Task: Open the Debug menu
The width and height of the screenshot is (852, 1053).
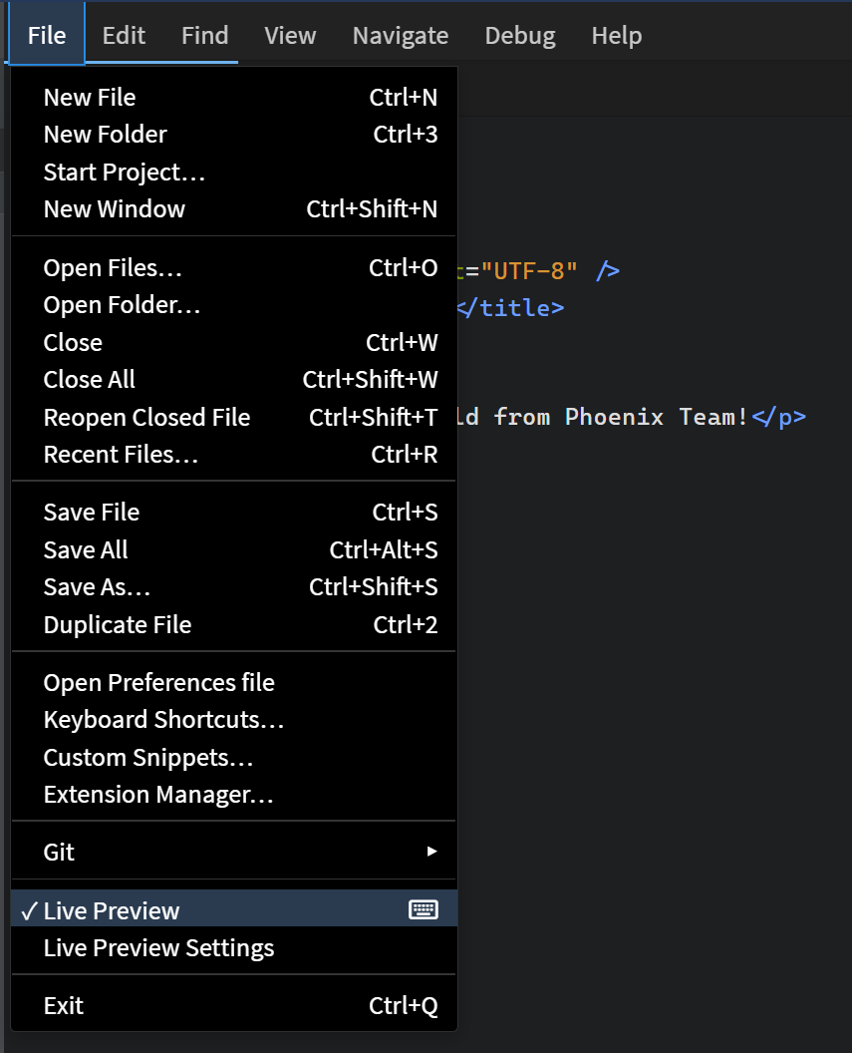Action: [519, 34]
